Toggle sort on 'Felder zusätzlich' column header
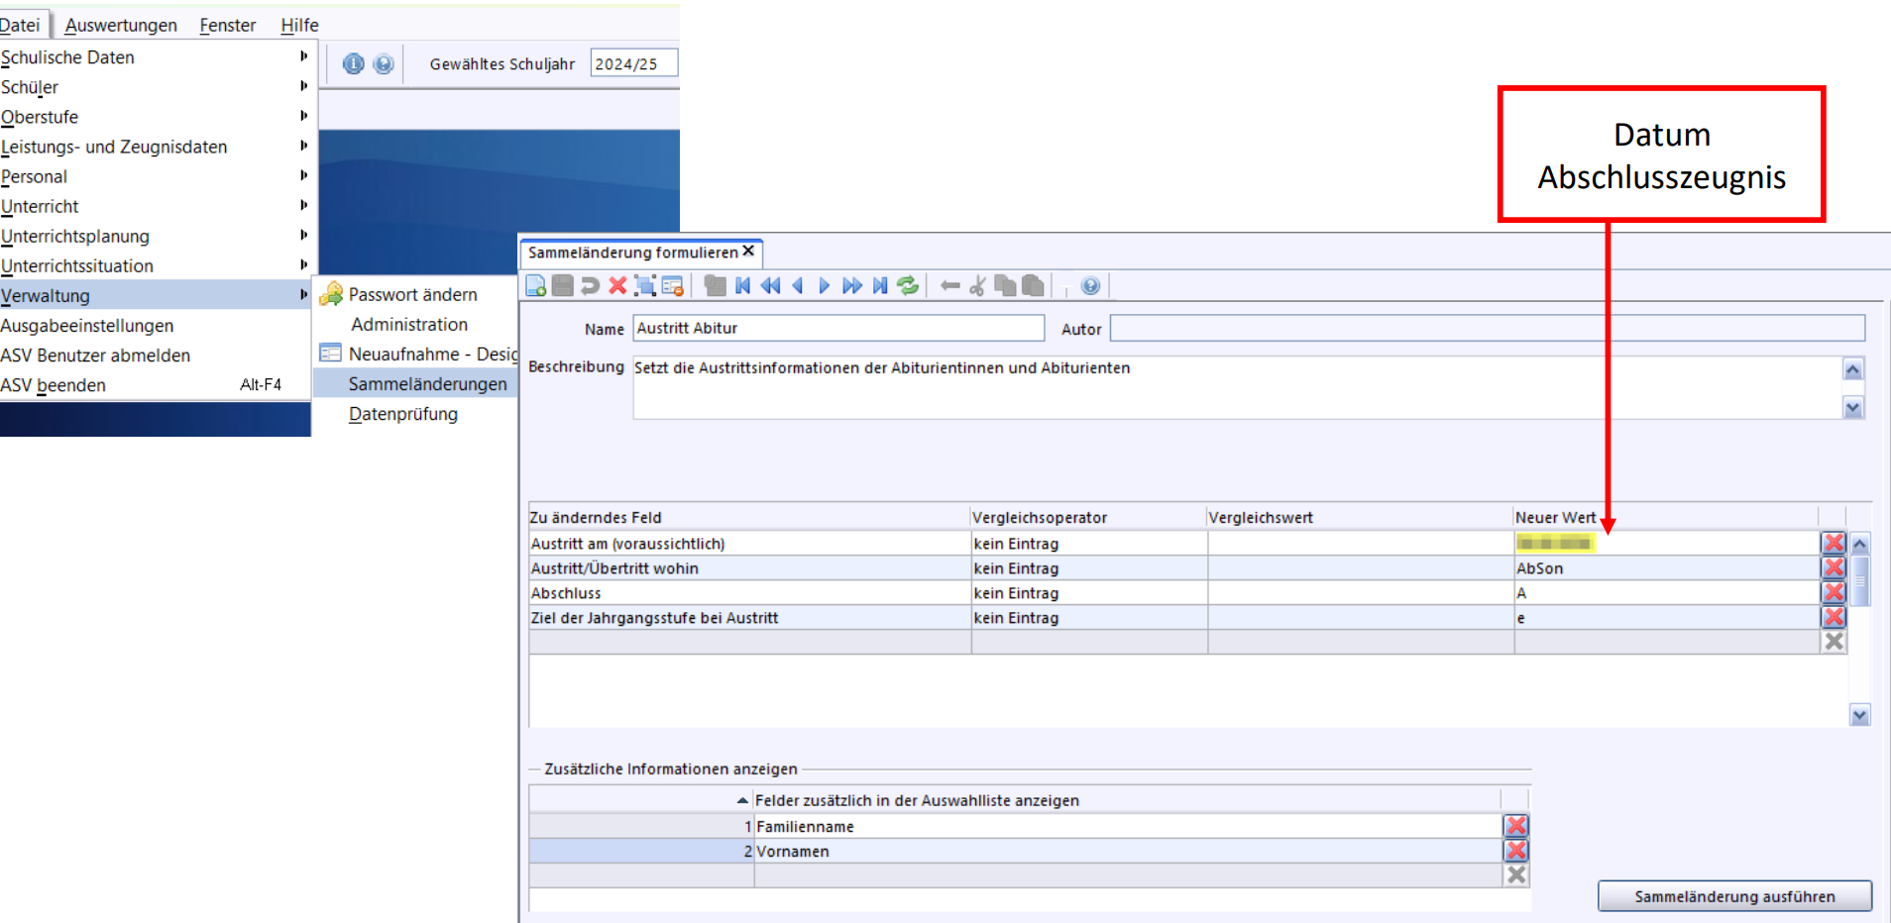This screenshot has height=923, width=1891. click(x=916, y=800)
